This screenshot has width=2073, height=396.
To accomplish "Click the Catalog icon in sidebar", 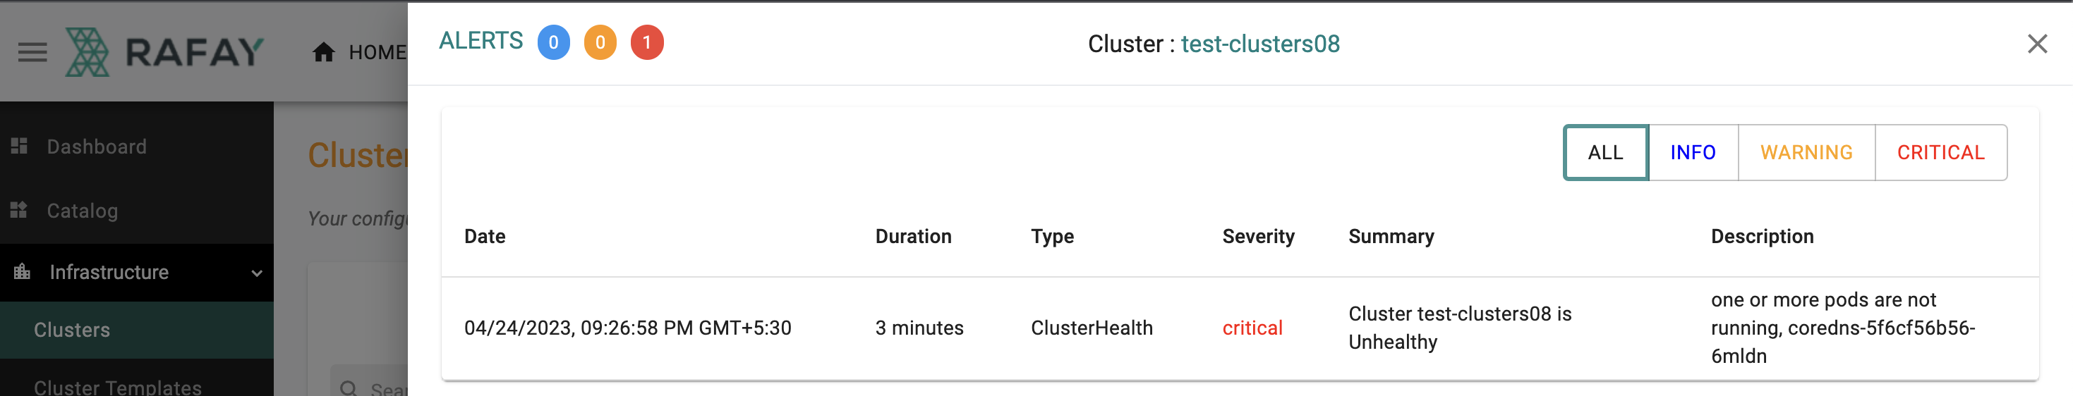I will [x=19, y=211].
